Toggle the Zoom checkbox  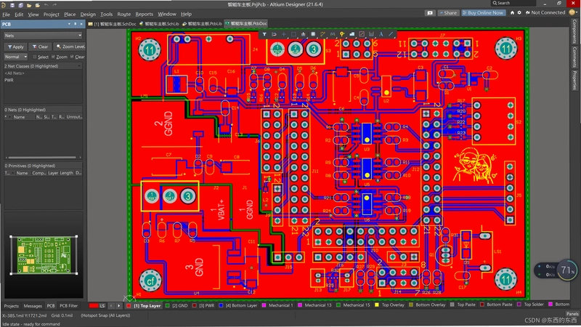click(x=53, y=57)
